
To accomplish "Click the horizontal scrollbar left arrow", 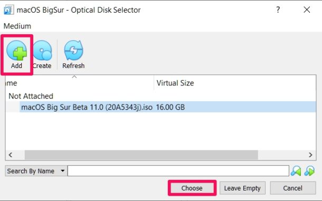I will pyautogui.click(x=11, y=155).
